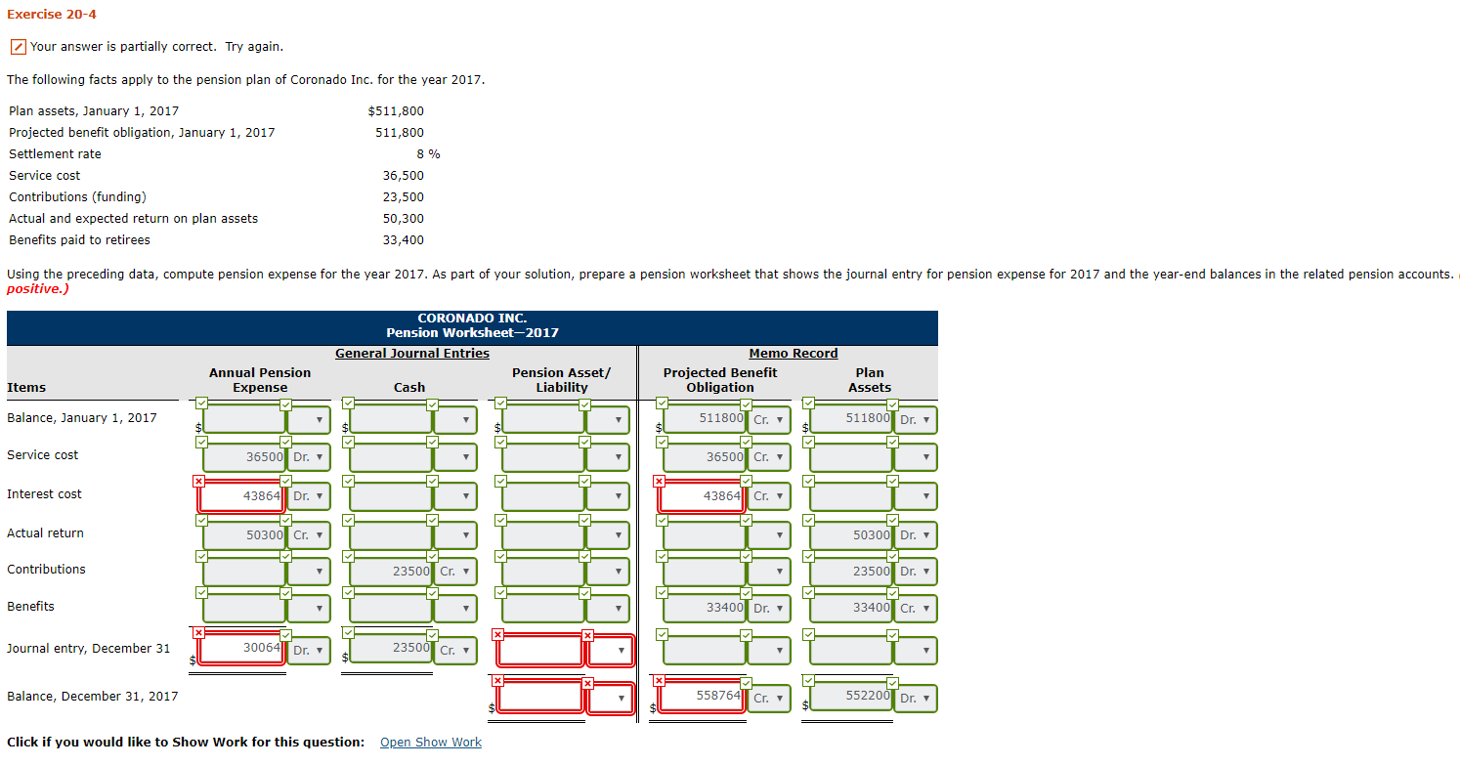The image size is (1460, 766).
Task: Click red X on Journal entry pension expense amount
Action: [x=200, y=633]
